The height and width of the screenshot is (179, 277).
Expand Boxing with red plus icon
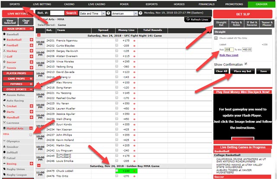point(31,164)
